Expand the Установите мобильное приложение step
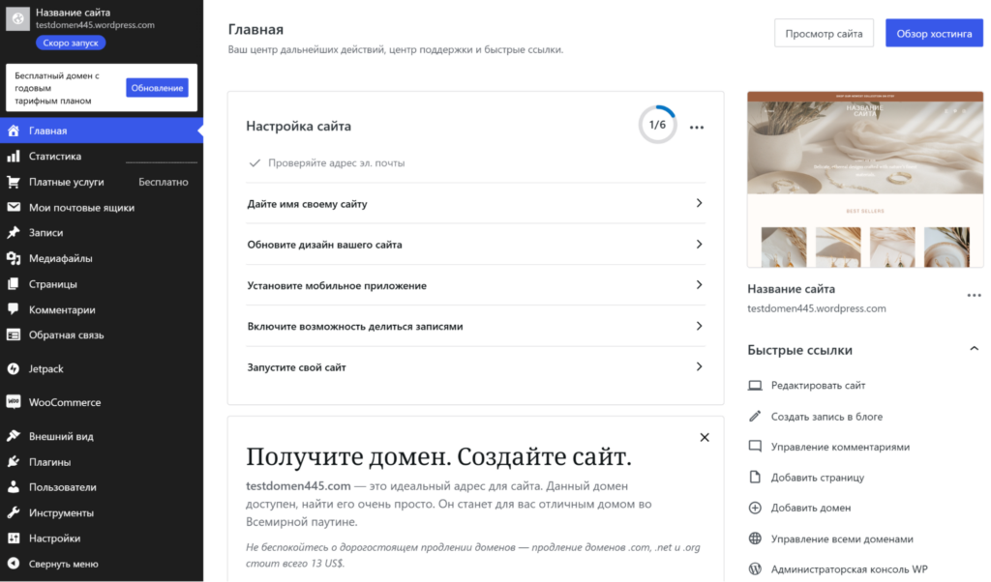This screenshot has height=582, width=991. 475,285
